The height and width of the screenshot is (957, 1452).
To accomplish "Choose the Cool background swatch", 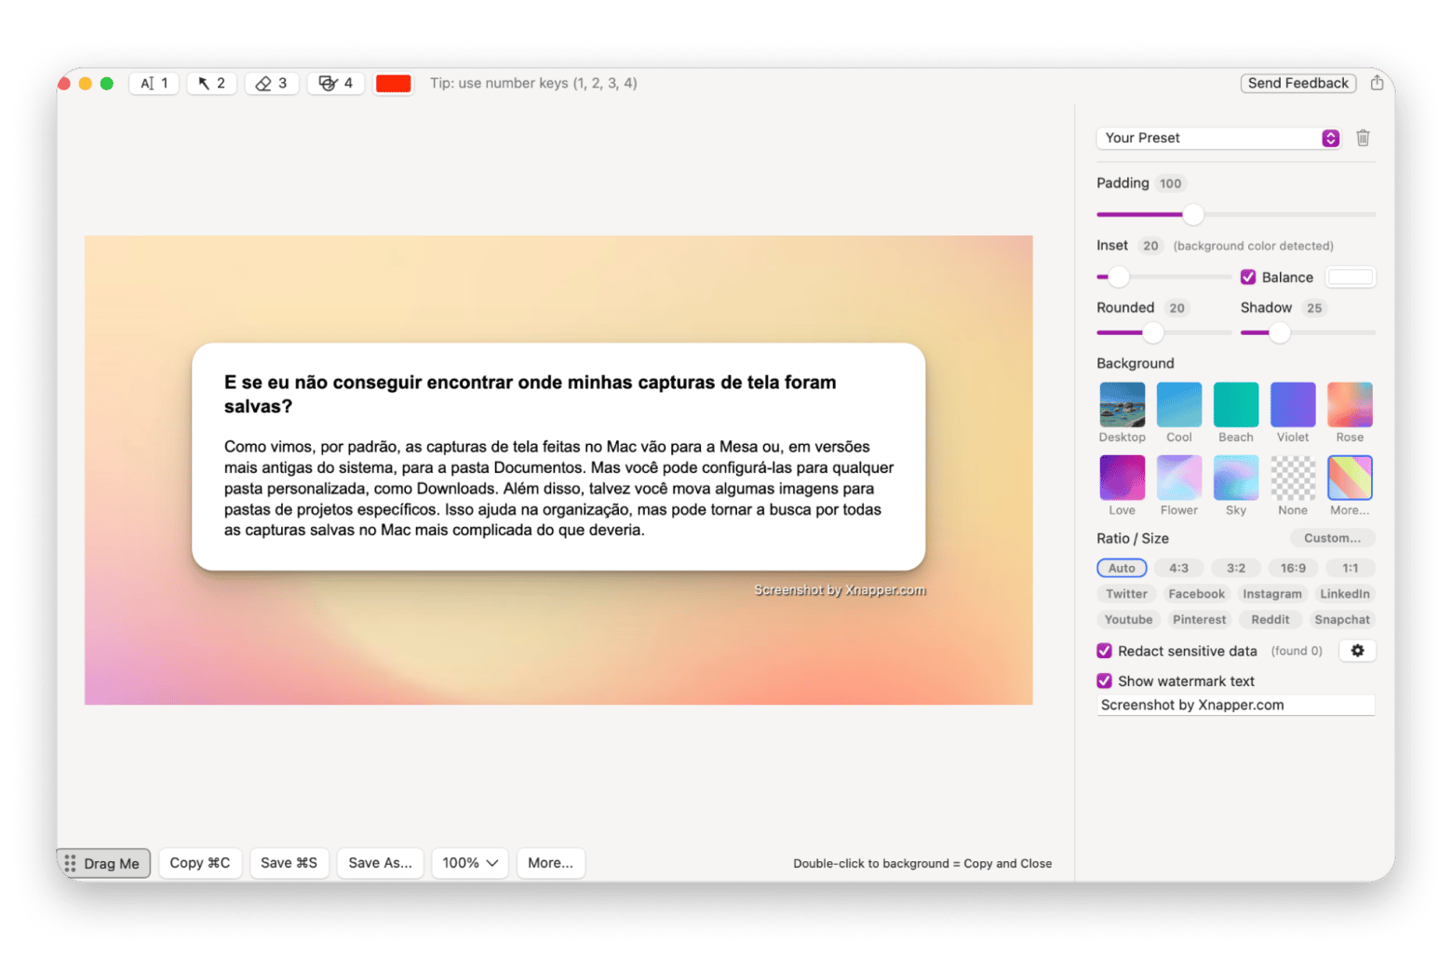I will tap(1178, 404).
